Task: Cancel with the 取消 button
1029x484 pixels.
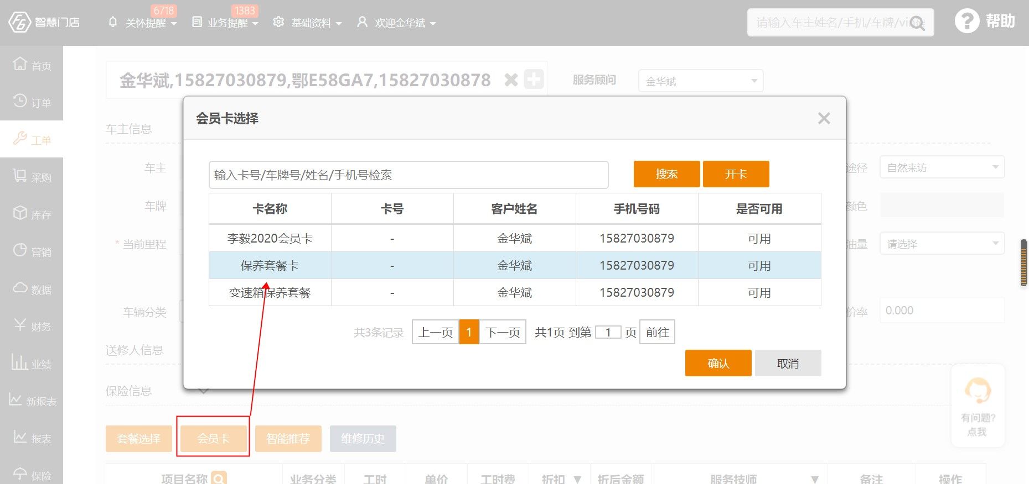Action: pos(788,363)
